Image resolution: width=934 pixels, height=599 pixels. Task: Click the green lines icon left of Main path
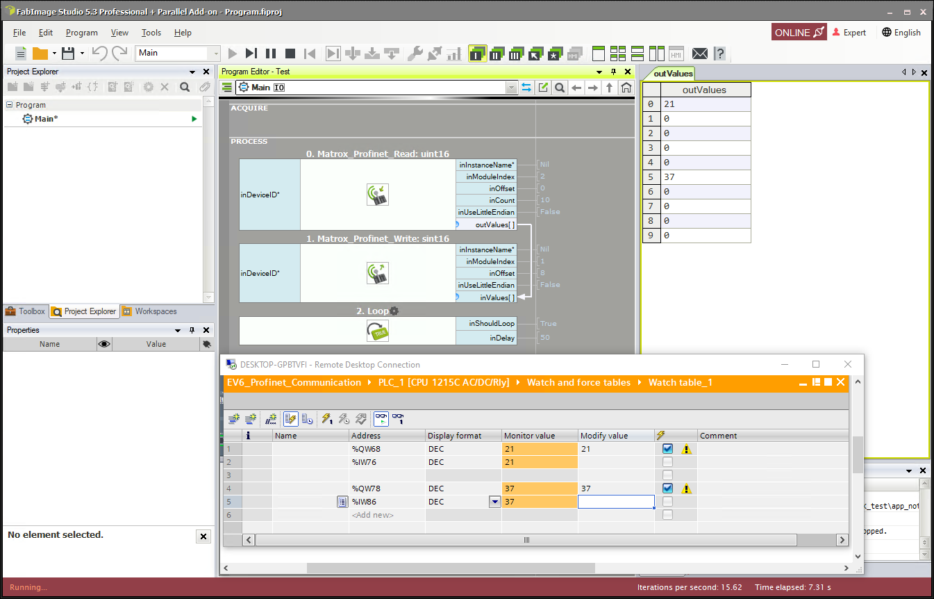[x=227, y=88]
